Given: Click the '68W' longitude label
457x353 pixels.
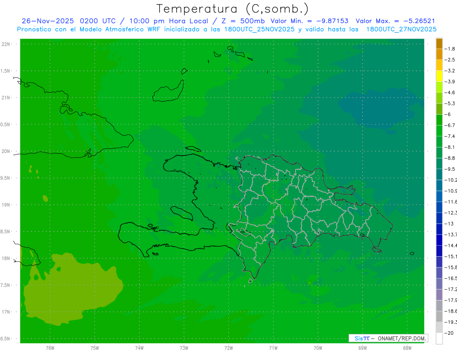Looking at the screenshot, I should pos(407,348).
